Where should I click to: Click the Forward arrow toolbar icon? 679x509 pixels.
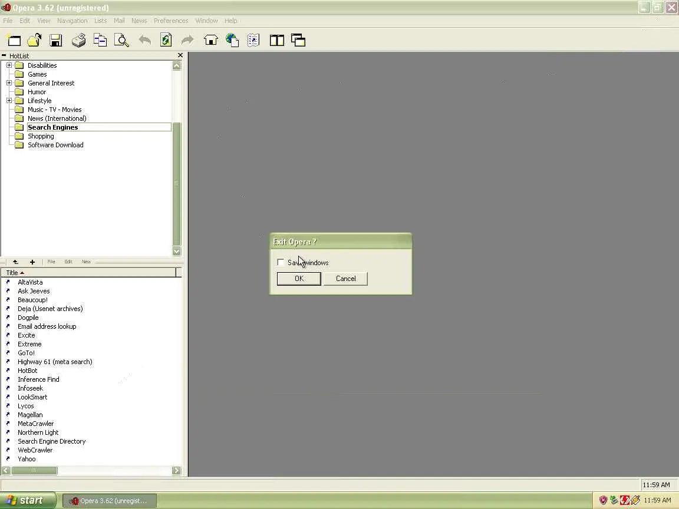[x=187, y=40]
